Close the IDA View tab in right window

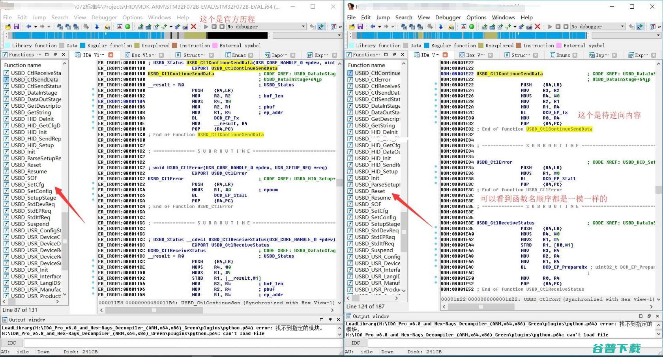pos(445,55)
